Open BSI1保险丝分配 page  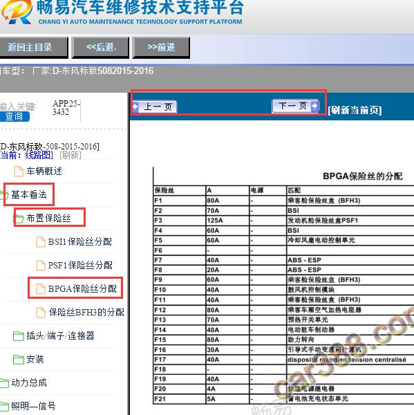click(x=80, y=241)
